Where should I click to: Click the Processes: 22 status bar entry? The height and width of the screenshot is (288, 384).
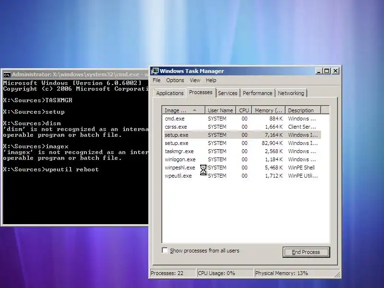pyautogui.click(x=173, y=273)
